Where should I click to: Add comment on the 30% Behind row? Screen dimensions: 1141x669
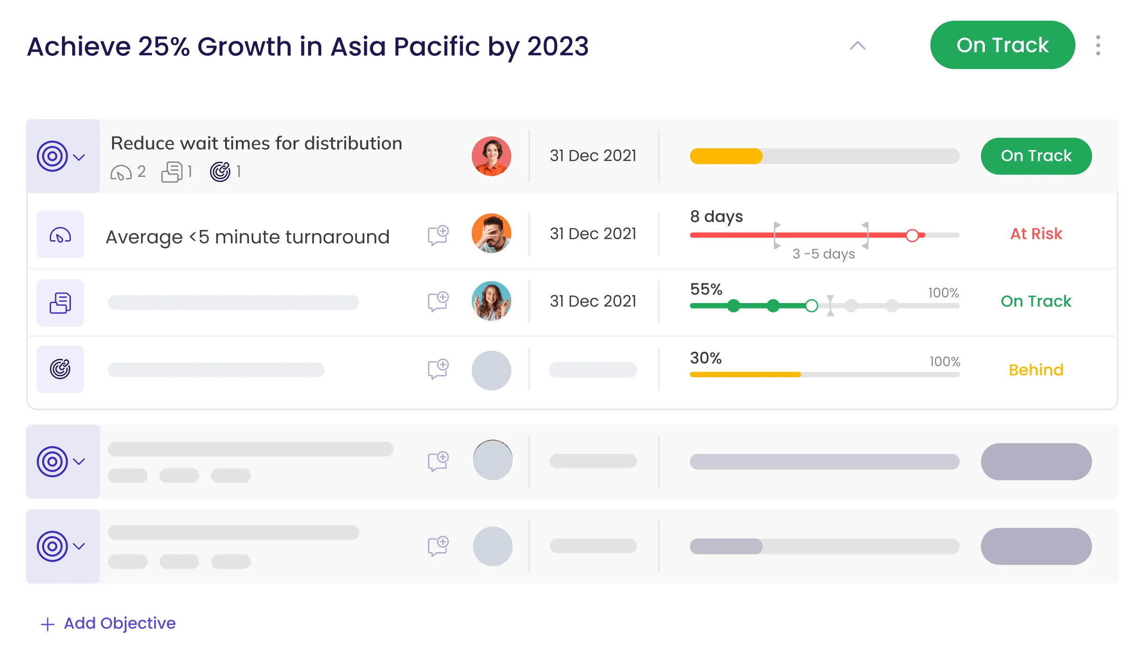tap(438, 369)
